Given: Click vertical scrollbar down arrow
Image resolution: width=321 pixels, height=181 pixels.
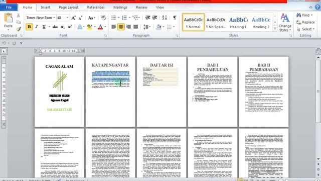Looking at the screenshot, I should (318, 159).
